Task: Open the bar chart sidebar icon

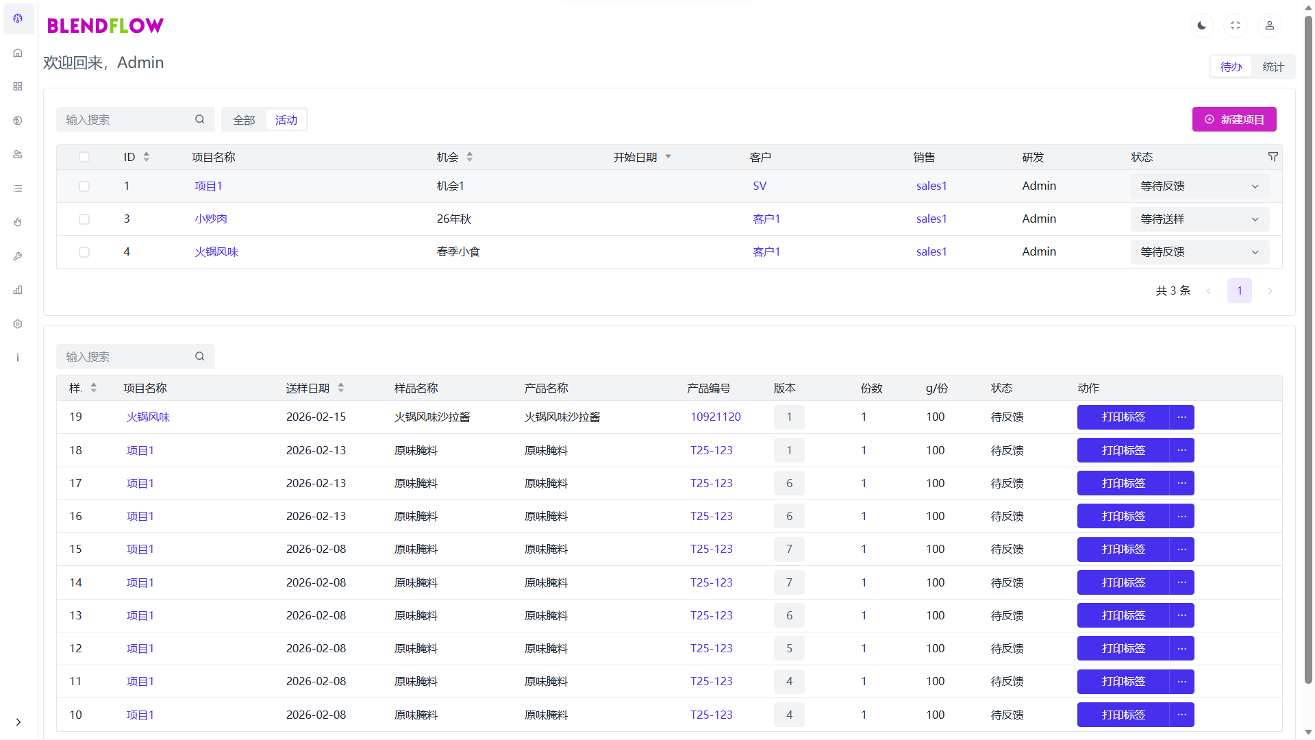Action: (18, 290)
